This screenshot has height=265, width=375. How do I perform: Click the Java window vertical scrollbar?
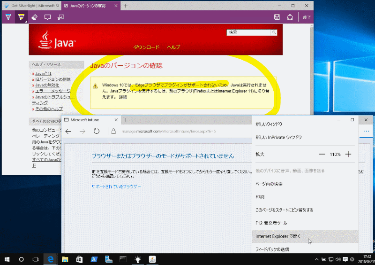point(311,70)
